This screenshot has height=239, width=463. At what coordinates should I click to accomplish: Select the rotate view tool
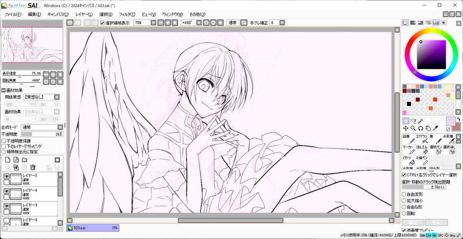pyautogui.click(x=421, y=128)
